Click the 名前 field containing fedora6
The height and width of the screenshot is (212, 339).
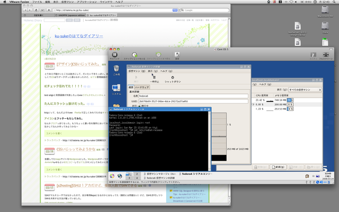tap(193, 96)
